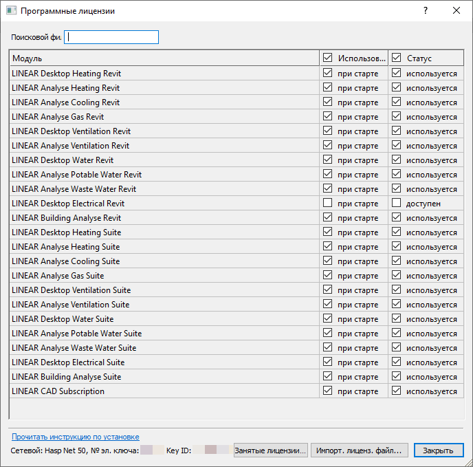The image size is (473, 467).
Task: Select the LINEAR Analyse Heating Suite row
Action: click(236, 247)
